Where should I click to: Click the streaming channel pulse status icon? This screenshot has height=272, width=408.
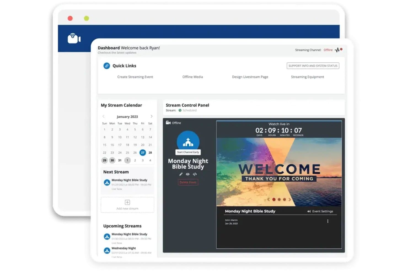click(338, 50)
